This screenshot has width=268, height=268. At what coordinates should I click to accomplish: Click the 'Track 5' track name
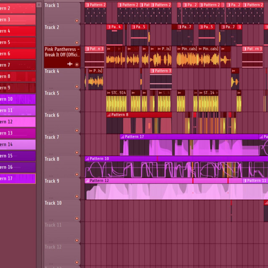52,93
